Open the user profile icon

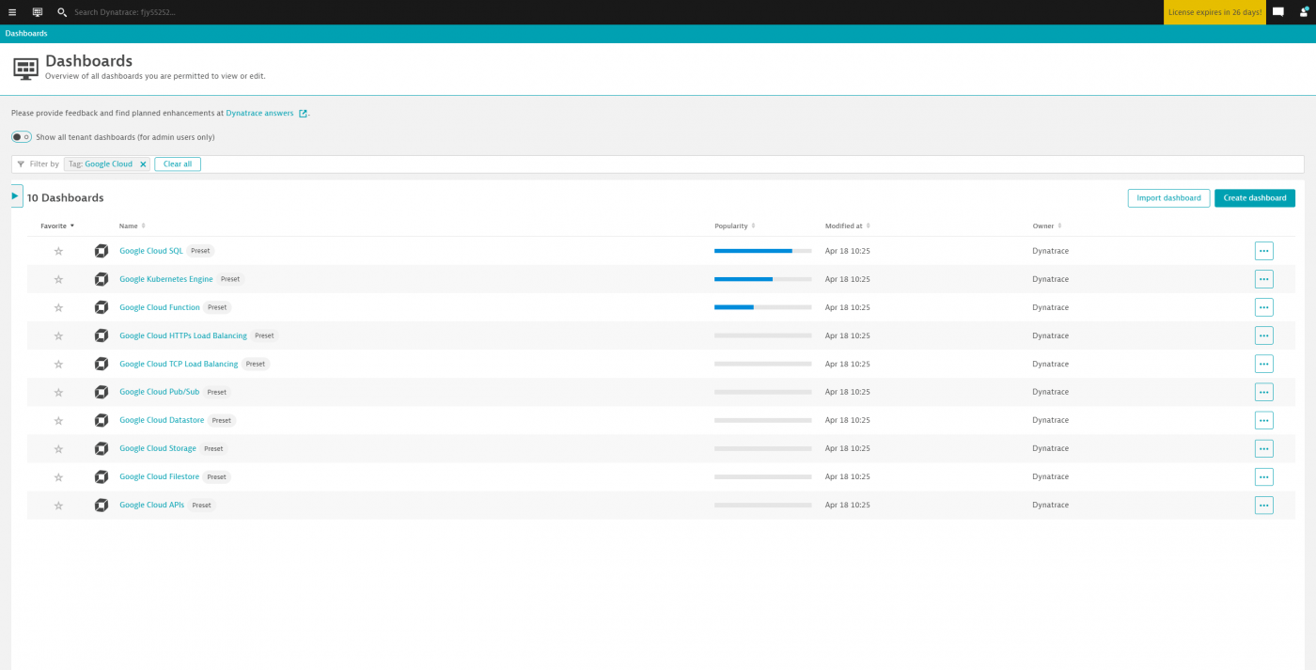(1303, 12)
